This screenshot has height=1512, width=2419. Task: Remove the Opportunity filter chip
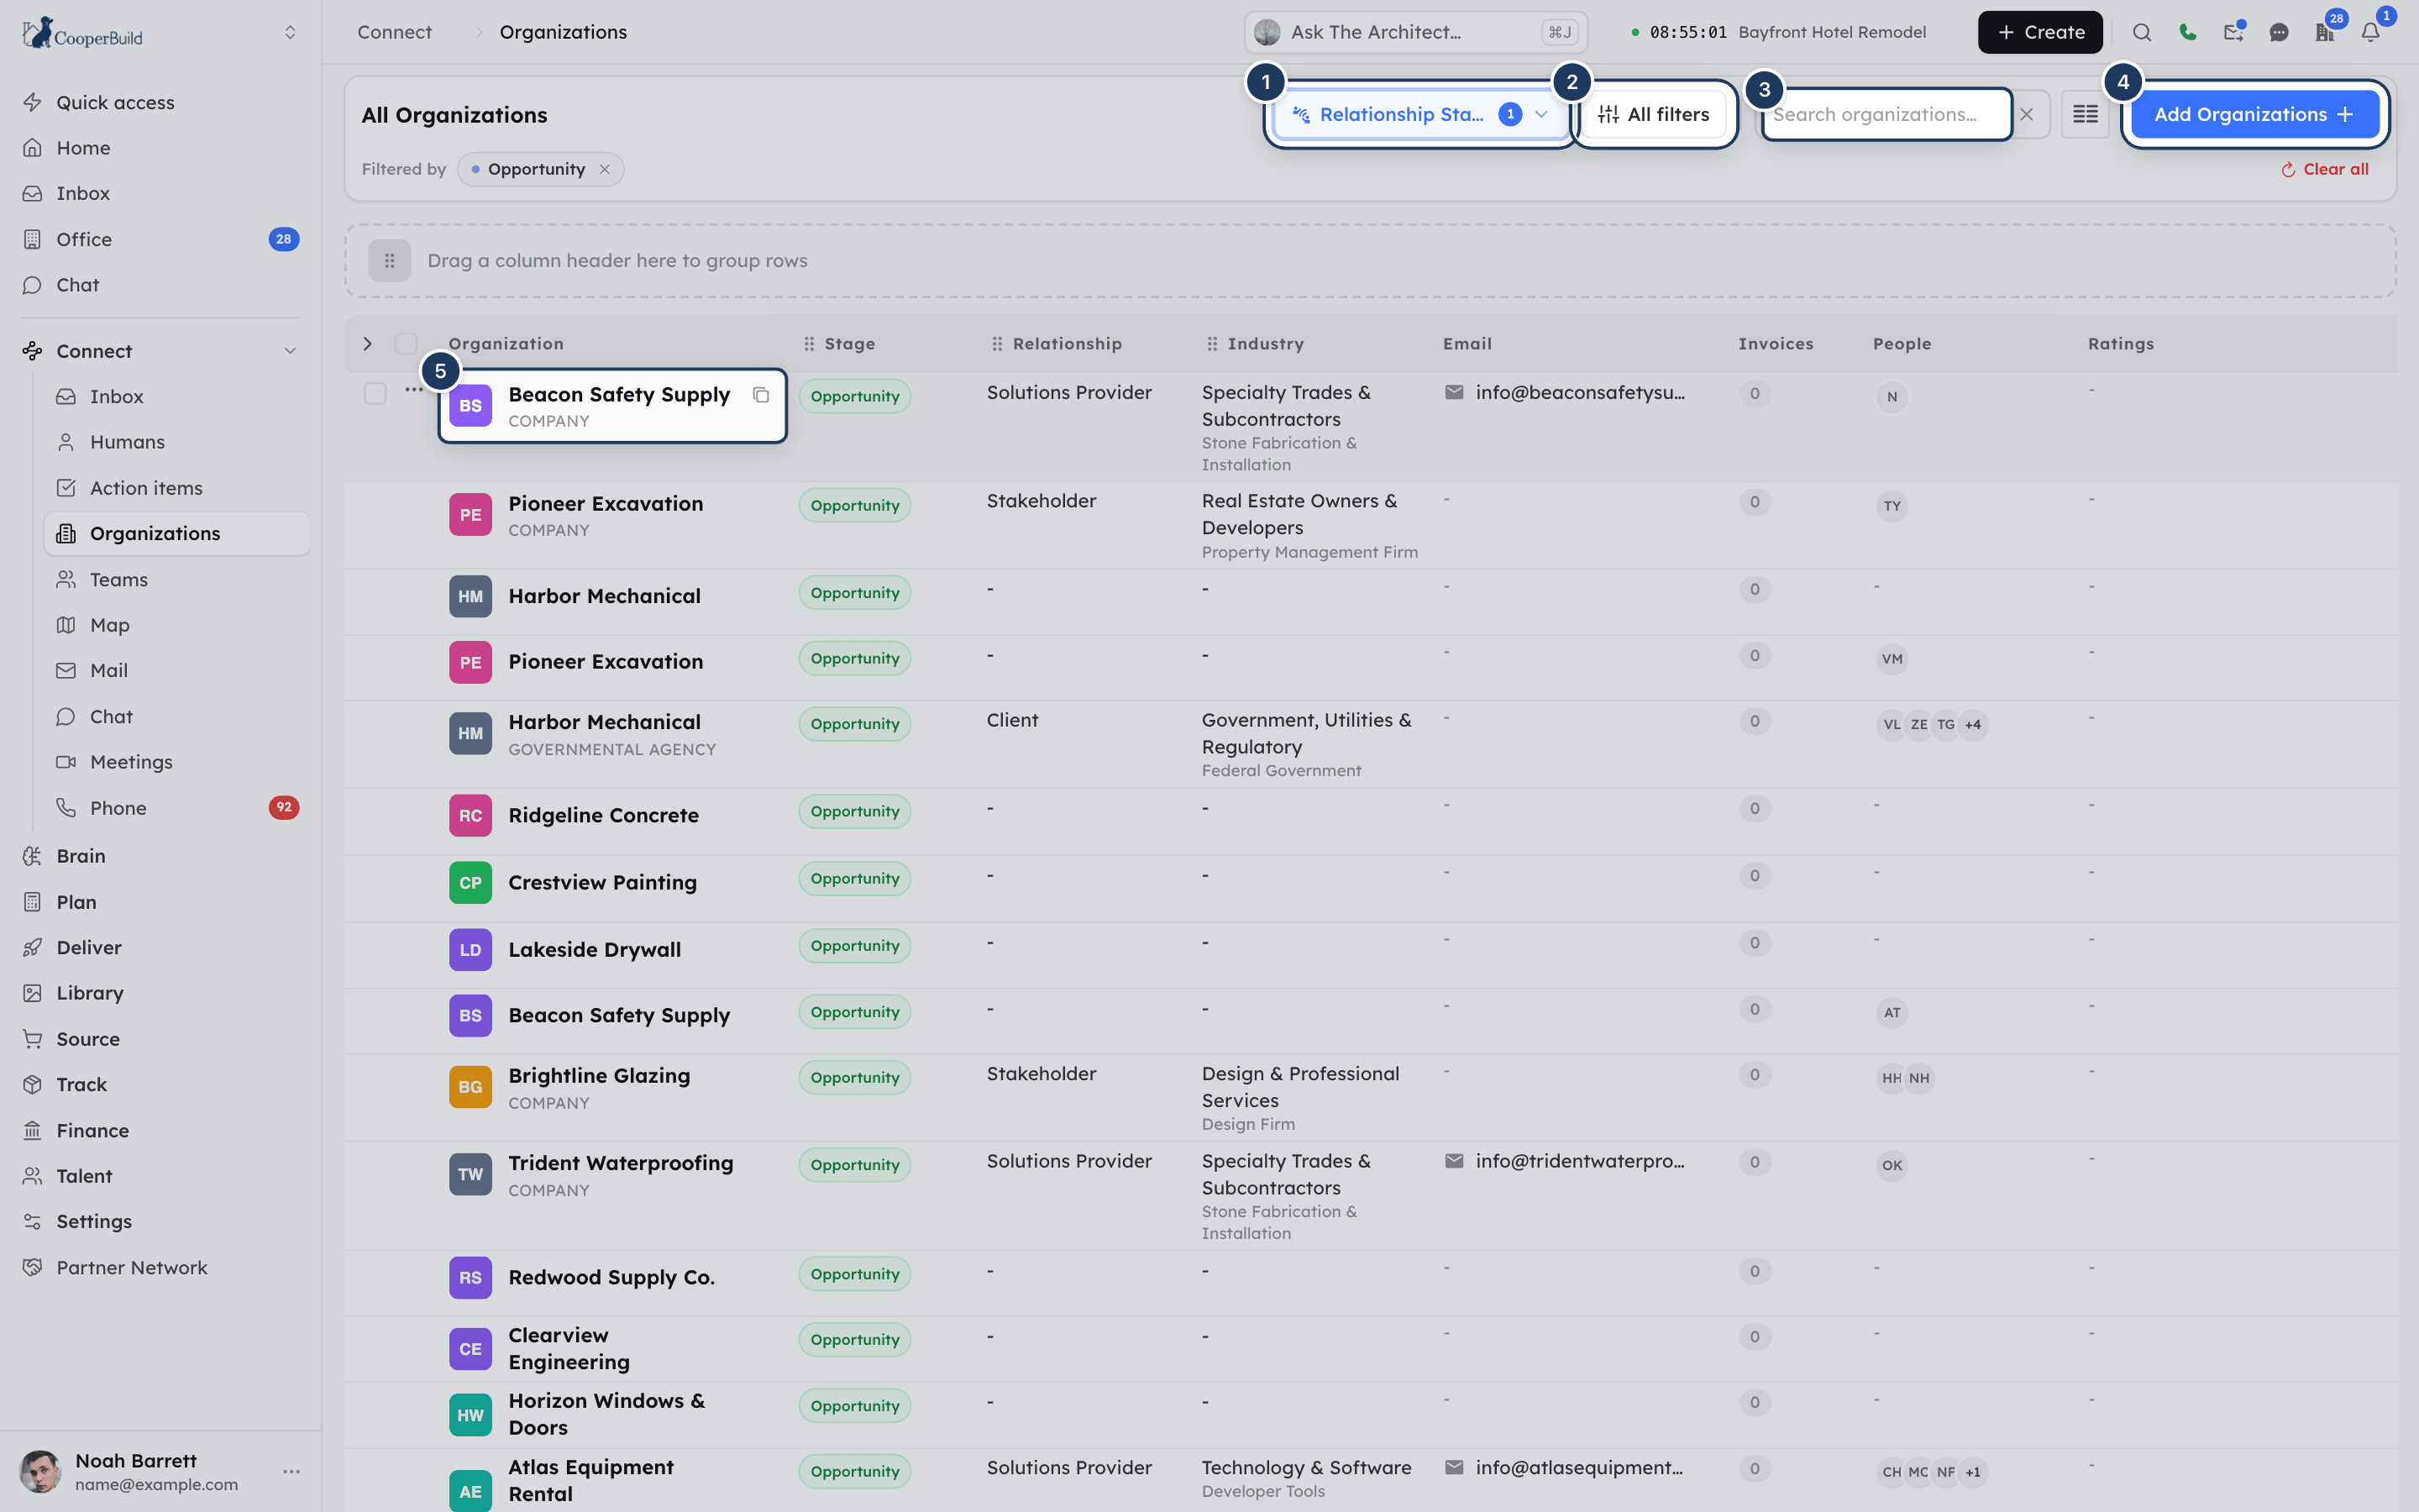tap(605, 169)
